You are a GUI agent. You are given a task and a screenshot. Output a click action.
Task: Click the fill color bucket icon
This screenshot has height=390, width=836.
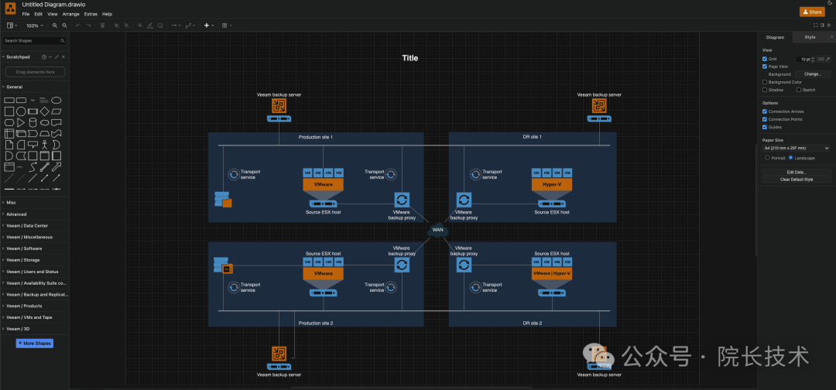click(140, 25)
